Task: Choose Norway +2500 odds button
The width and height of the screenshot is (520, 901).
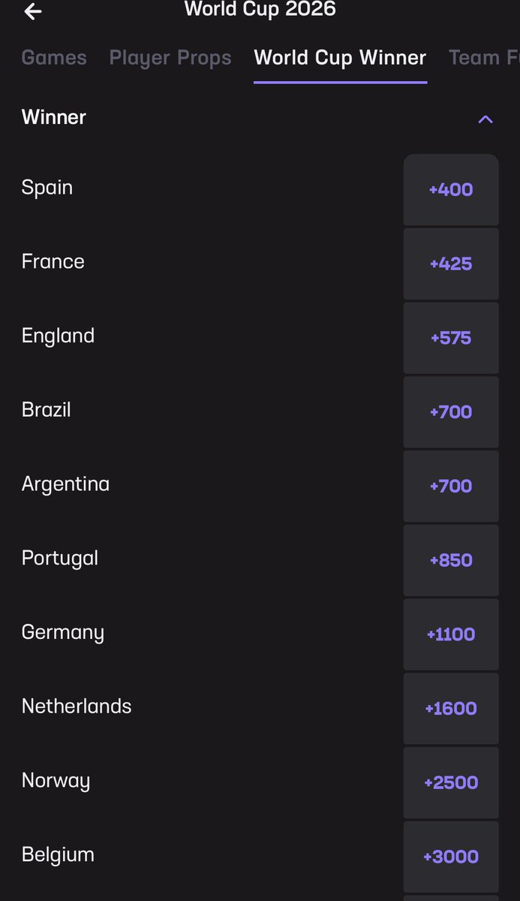Action: pyautogui.click(x=451, y=782)
